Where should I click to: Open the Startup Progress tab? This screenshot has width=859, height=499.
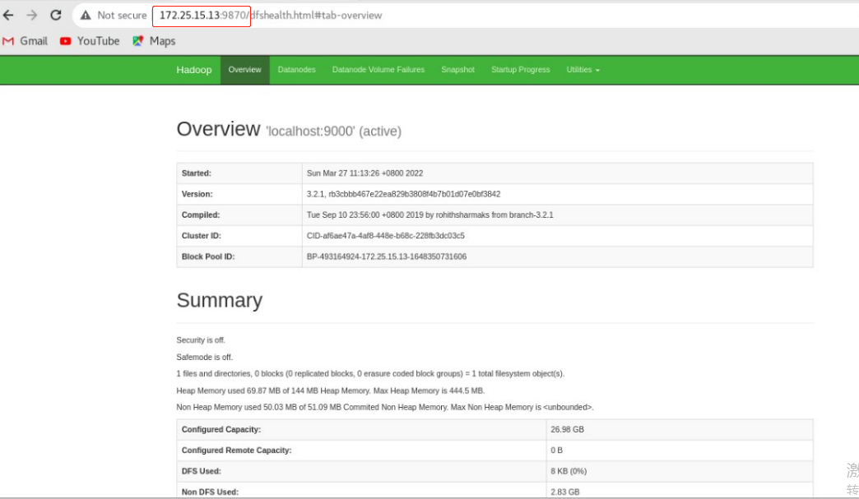click(x=521, y=70)
